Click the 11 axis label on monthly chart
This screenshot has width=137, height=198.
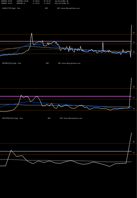pos(134,153)
